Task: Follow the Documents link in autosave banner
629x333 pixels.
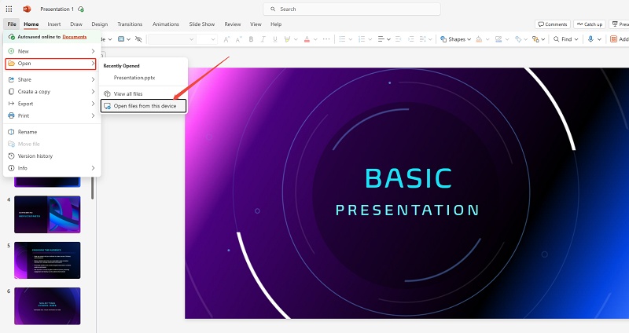Action: click(75, 37)
